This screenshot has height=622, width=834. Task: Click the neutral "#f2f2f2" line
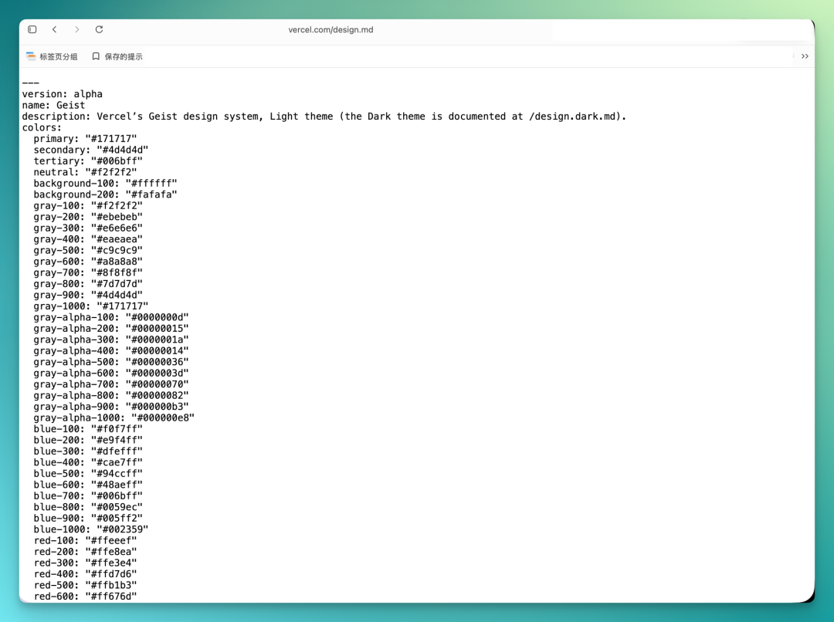pos(85,172)
